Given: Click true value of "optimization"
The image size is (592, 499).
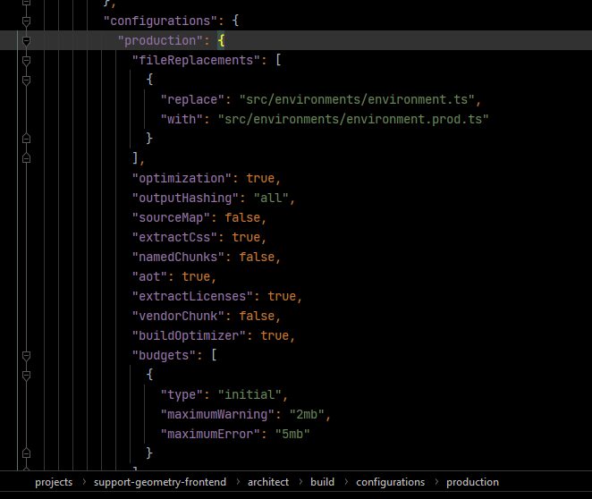Looking at the screenshot, I should (x=260, y=178).
